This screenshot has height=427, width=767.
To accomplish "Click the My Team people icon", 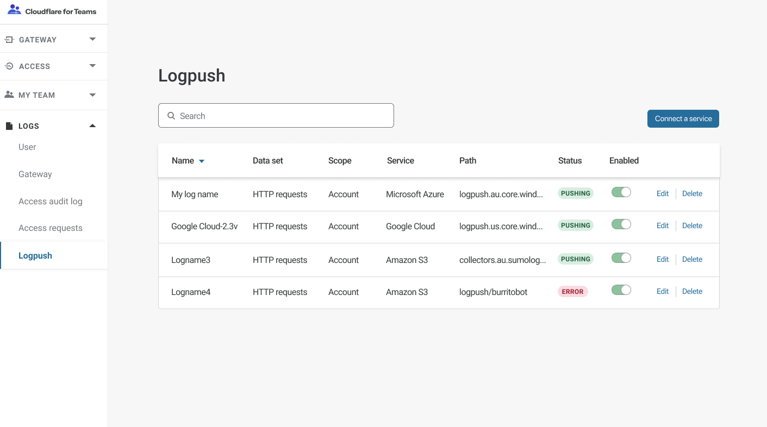I will (x=9, y=95).
